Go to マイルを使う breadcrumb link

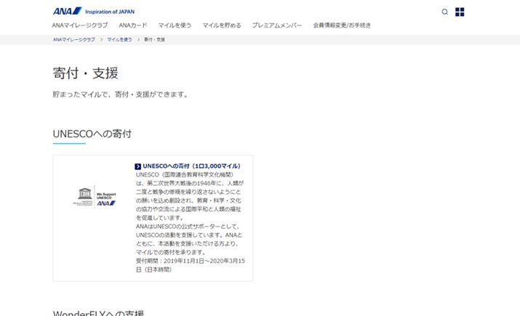click(119, 39)
